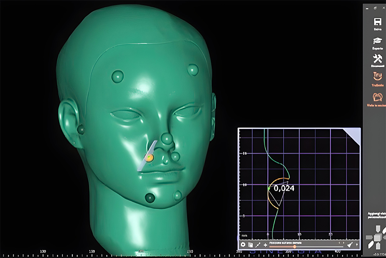Click small right arrow above section slider

[343, 243]
